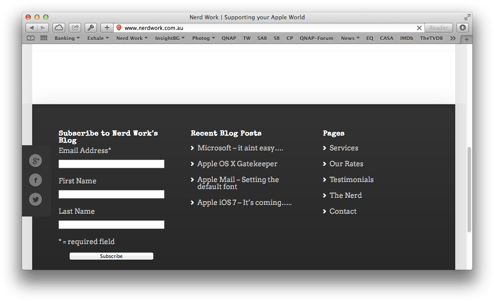Image resolution: width=494 pixels, height=301 pixels.
Task: Click the Subscribe button
Action: [x=111, y=256]
